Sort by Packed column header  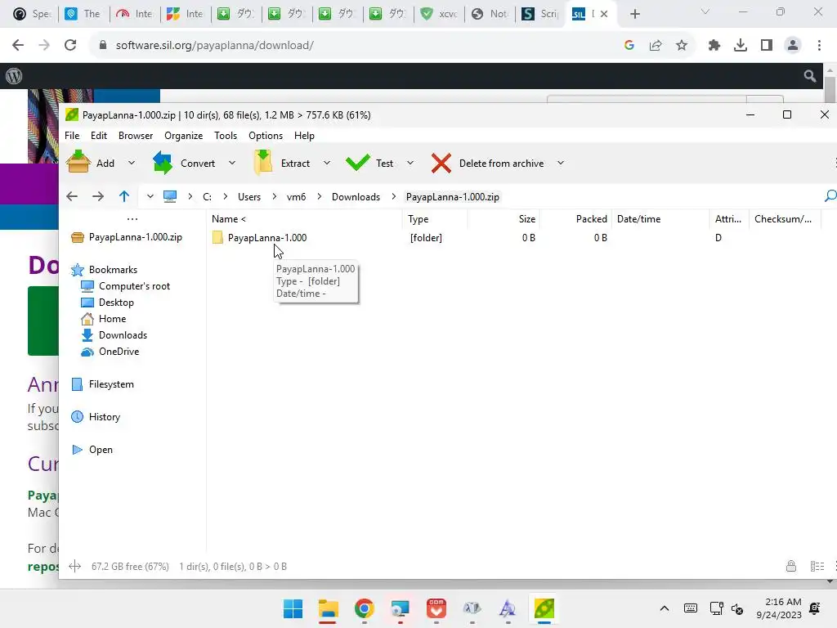pos(575,219)
